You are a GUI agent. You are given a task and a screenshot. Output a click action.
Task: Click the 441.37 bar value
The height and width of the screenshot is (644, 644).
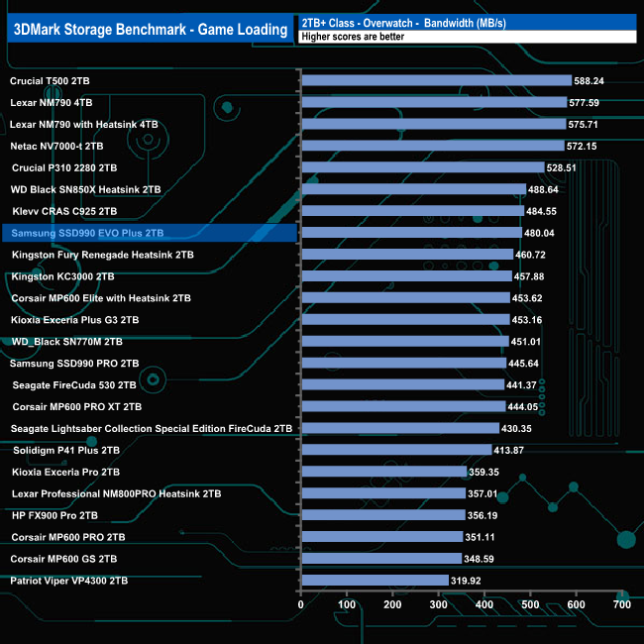coord(521,385)
